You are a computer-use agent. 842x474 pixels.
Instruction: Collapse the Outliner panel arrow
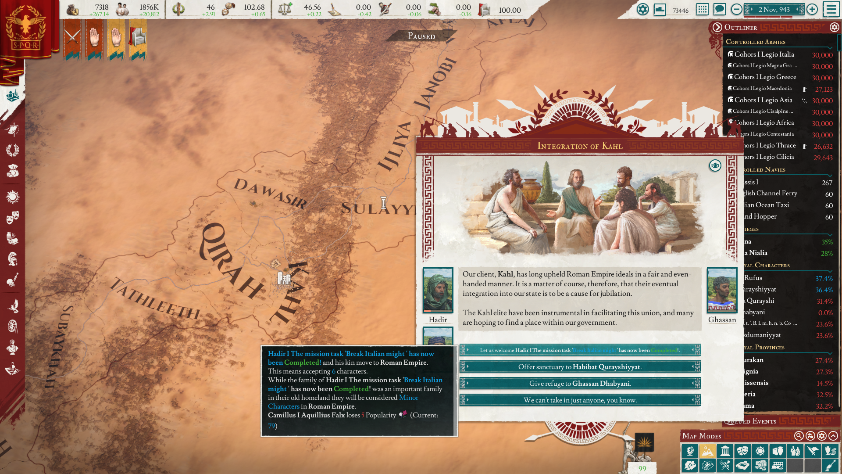pos(717,27)
